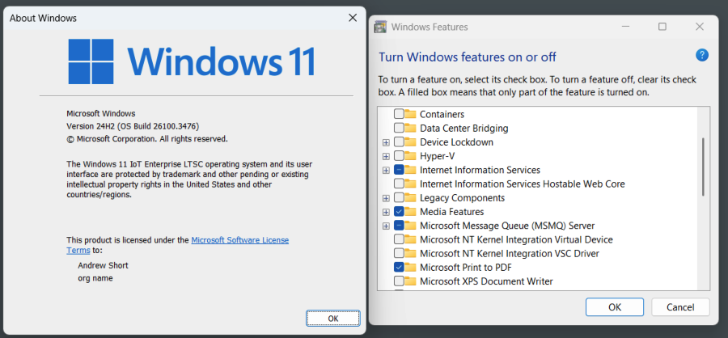Click the Media Features folder icon
This screenshot has width=728, height=338.
411,212
